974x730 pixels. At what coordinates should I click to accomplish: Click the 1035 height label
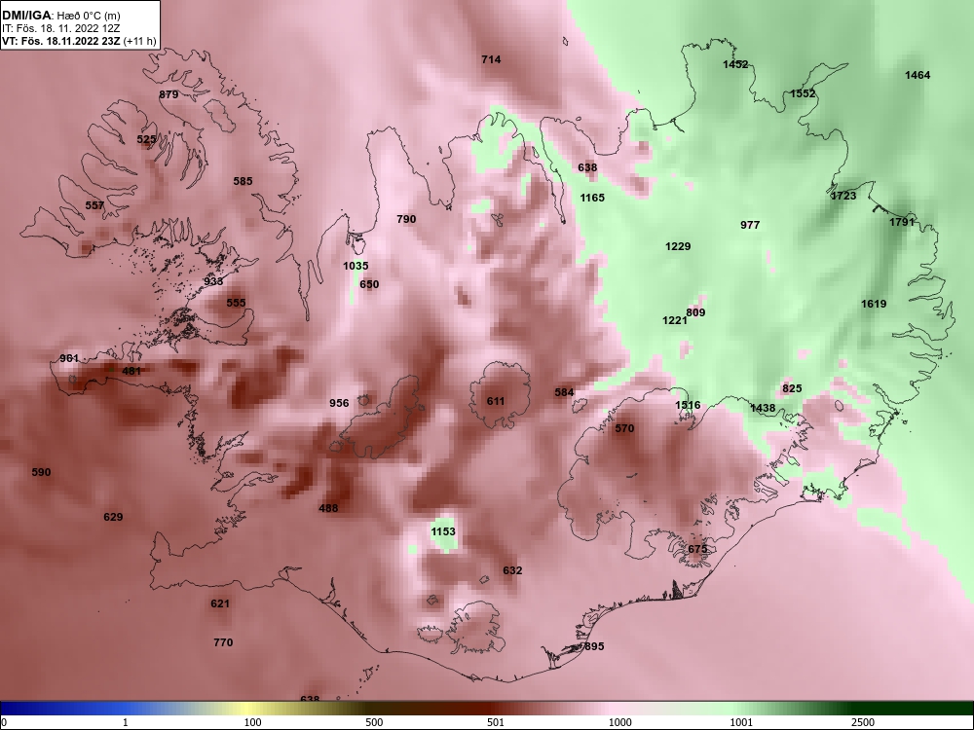[x=356, y=266]
